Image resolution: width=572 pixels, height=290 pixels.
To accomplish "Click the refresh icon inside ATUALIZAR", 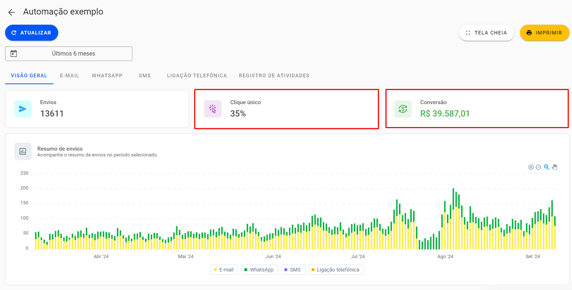I will coord(14,33).
